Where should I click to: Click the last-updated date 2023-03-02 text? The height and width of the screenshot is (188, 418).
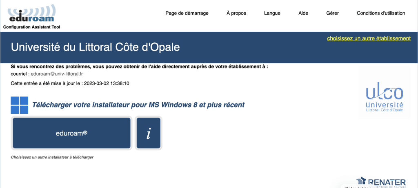click(106, 83)
